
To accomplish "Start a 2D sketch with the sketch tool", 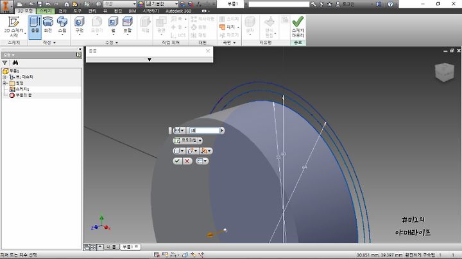I will pos(13,27).
